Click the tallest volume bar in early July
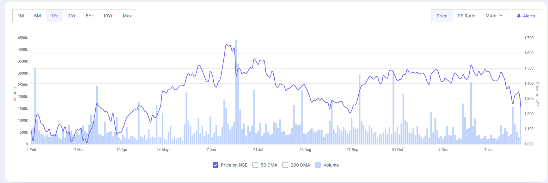Image resolution: width=548 pixels, height=183 pixels. point(236,92)
